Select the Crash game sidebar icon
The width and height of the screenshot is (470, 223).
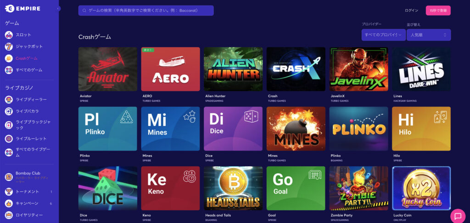tap(9, 58)
